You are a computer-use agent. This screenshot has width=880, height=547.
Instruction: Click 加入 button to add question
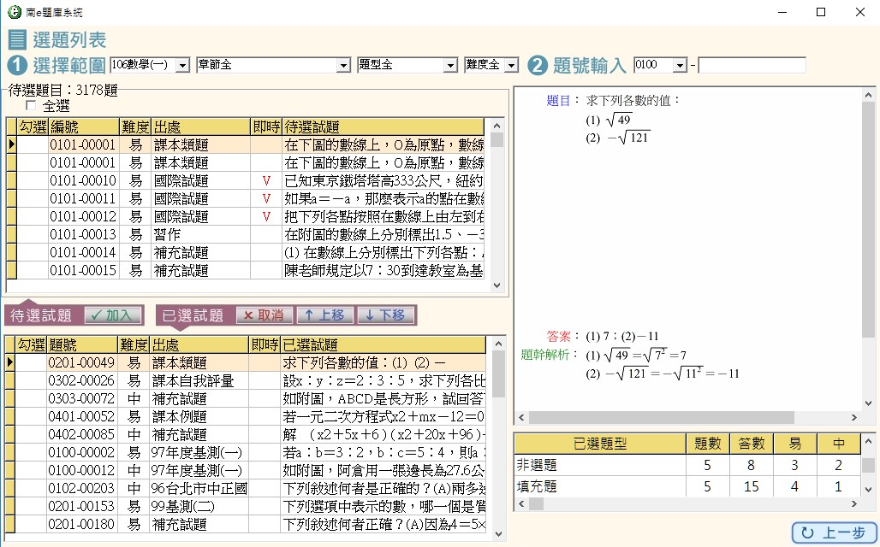click(113, 315)
